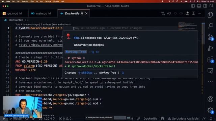This screenshot has width=216, height=121.
Task: Open the Apple menu
Action: (3, 1)
